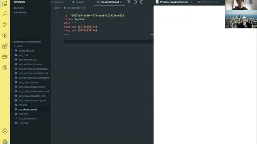Collapse the Dendron (Workspace) section

pyautogui.click(x=27, y=42)
